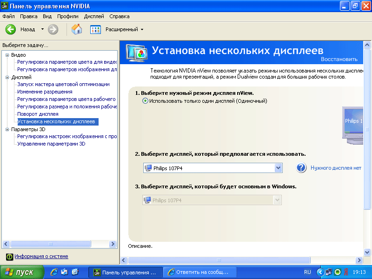
Task: Click main panel horizontal scroll left arrow
Action: click(x=124, y=260)
